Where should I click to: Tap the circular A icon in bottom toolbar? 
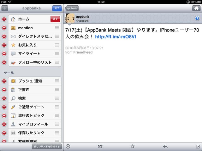pyautogui.click(x=68, y=146)
